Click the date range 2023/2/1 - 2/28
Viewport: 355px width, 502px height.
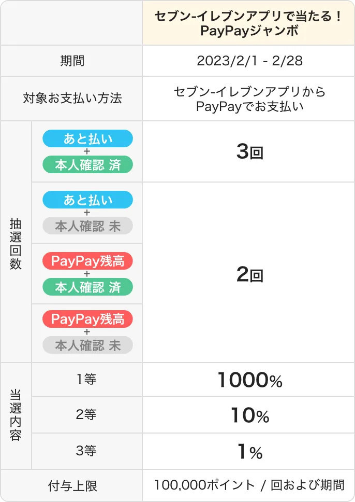pyautogui.click(x=249, y=61)
